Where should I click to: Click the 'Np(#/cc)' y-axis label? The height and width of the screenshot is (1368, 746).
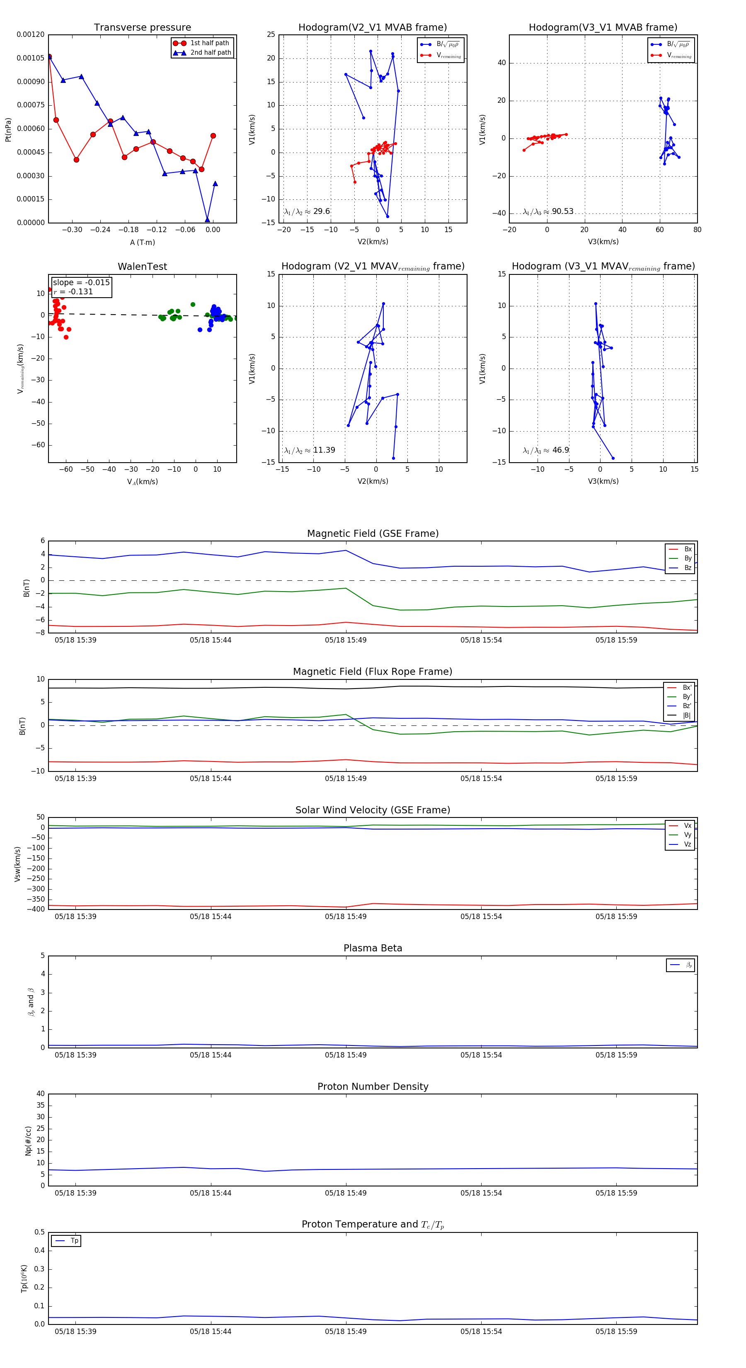(x=29, y=1140)
